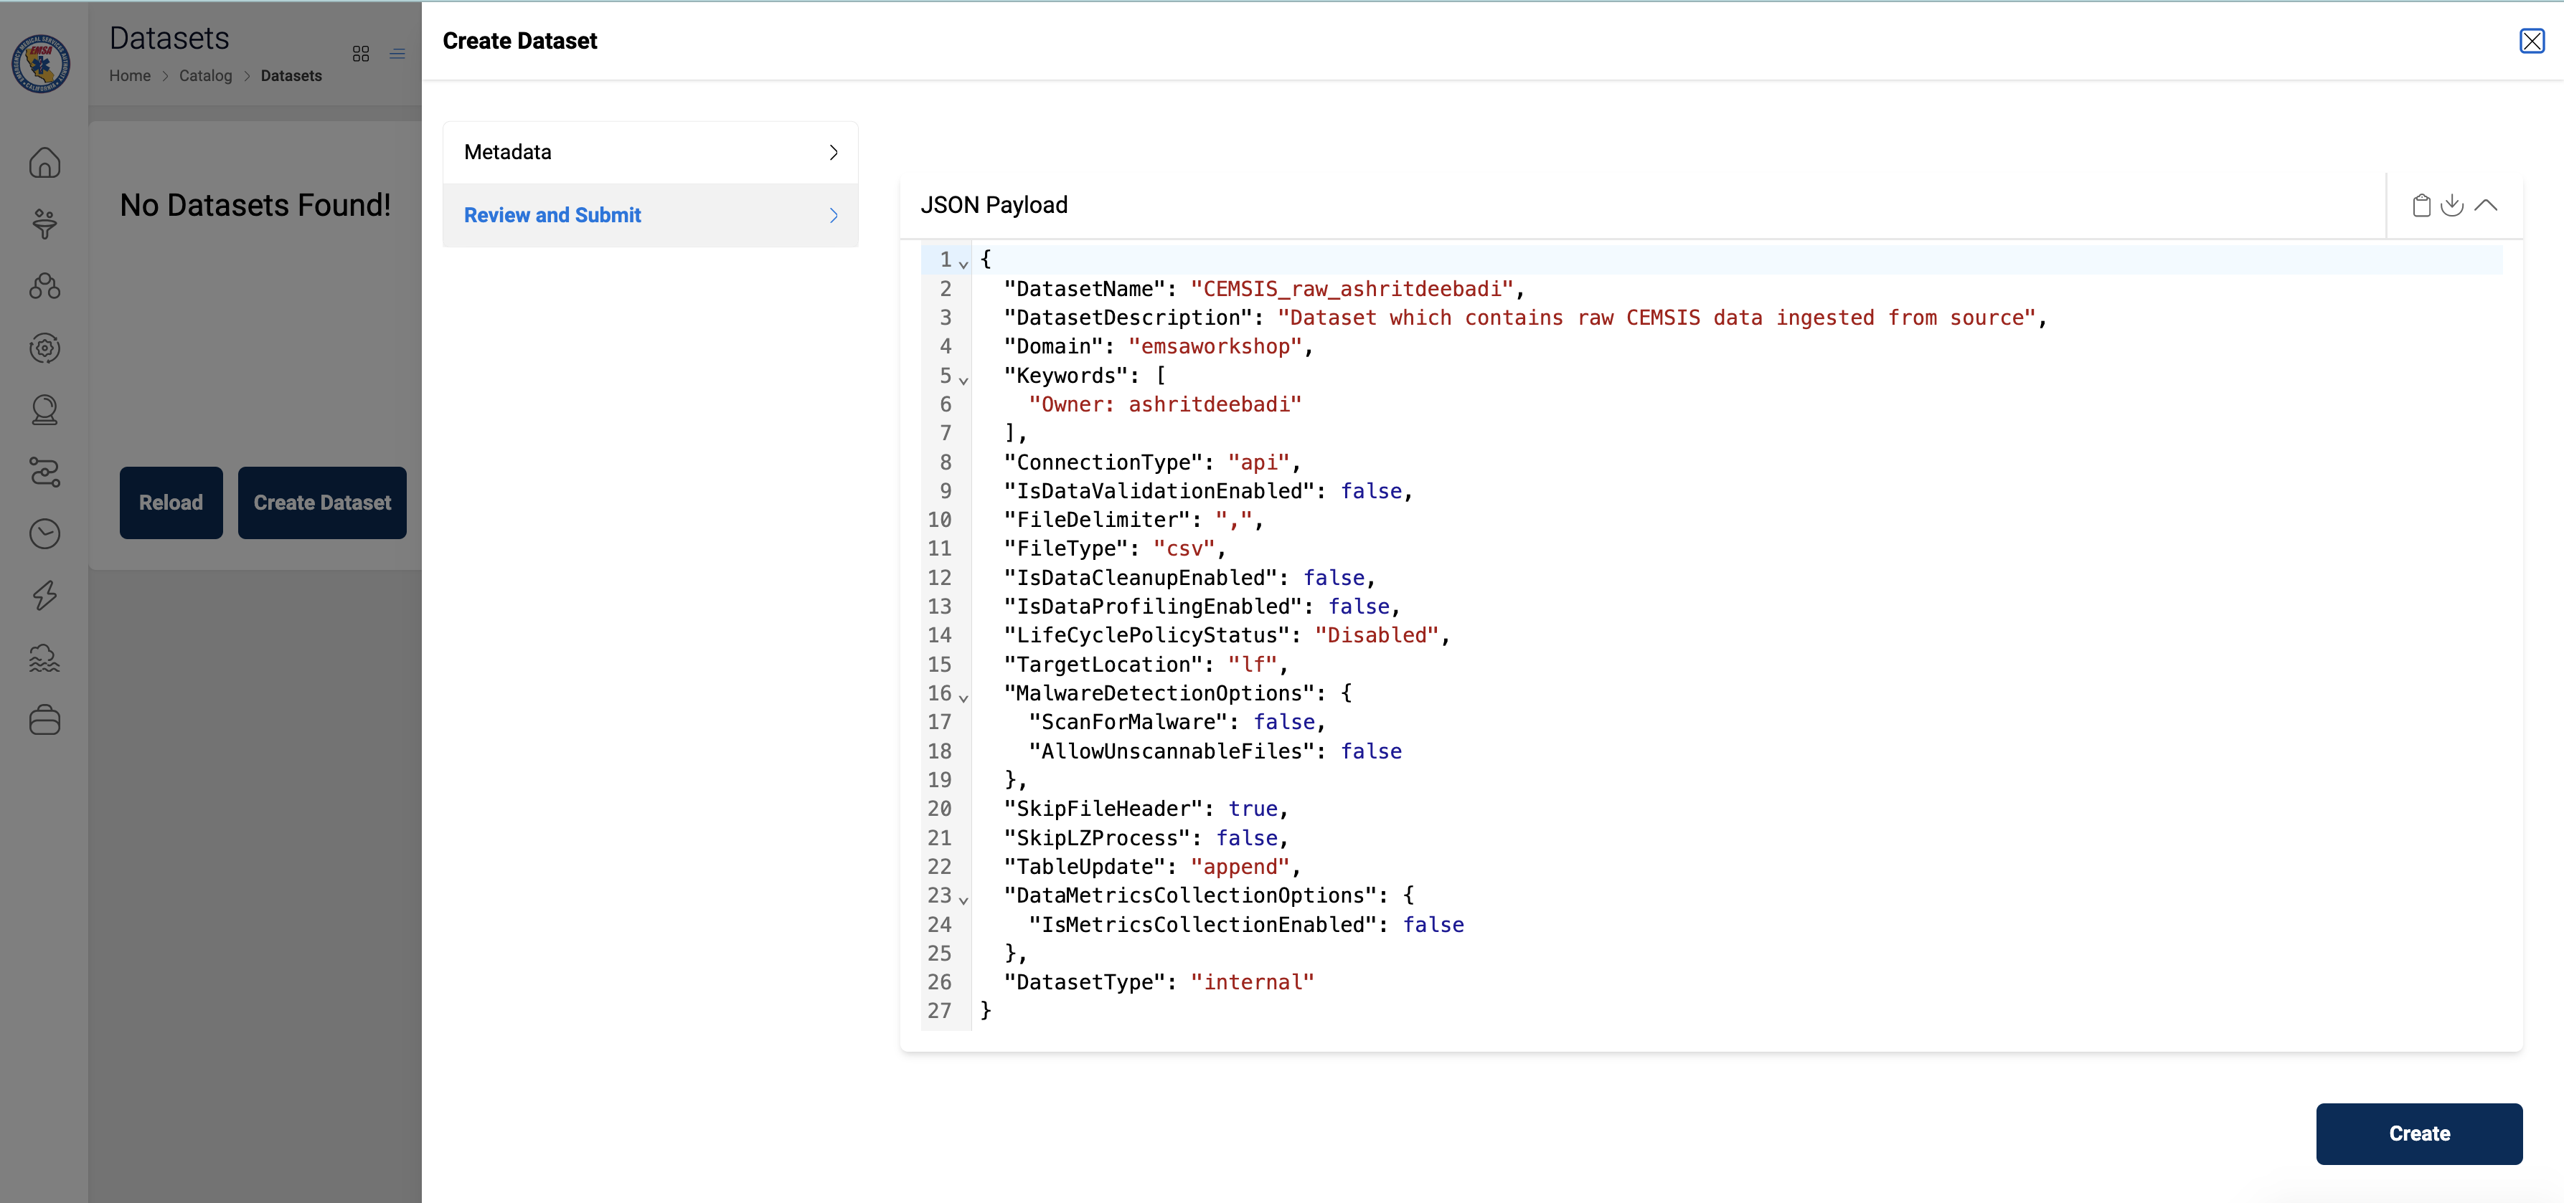Click the DatasetDescription line in JSON
Image resolution: width=2564 pixels, height=1203 pixels.
(x=1525, y=318)
